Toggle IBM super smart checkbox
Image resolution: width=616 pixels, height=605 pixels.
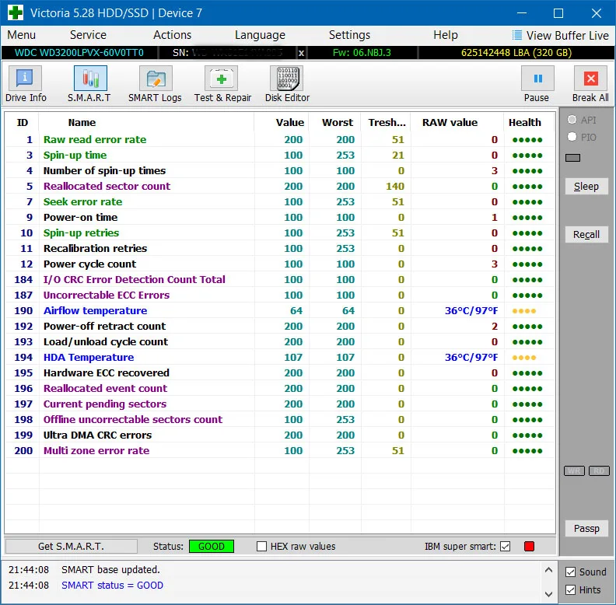click(x=506, y=547)
